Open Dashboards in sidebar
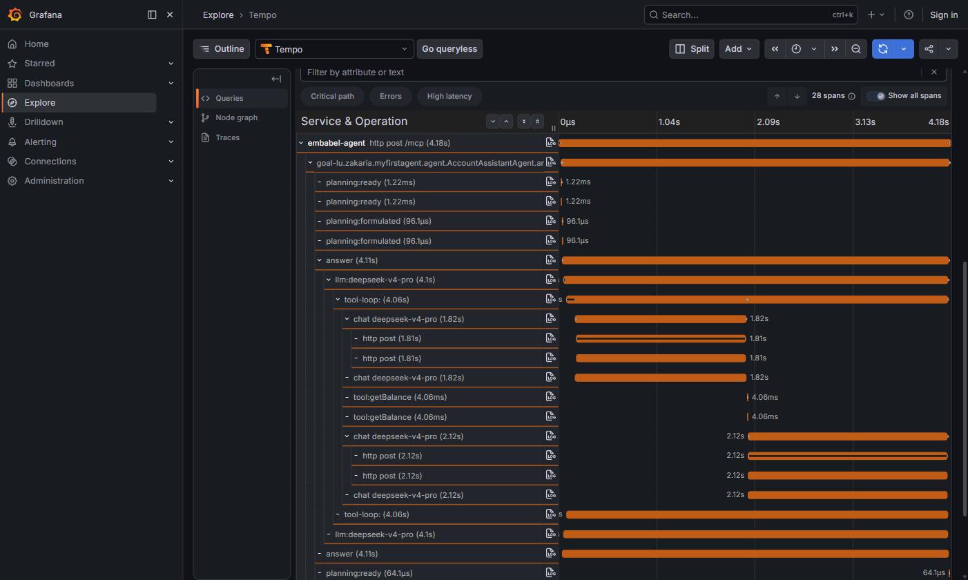968x580 pixels. 49,83
